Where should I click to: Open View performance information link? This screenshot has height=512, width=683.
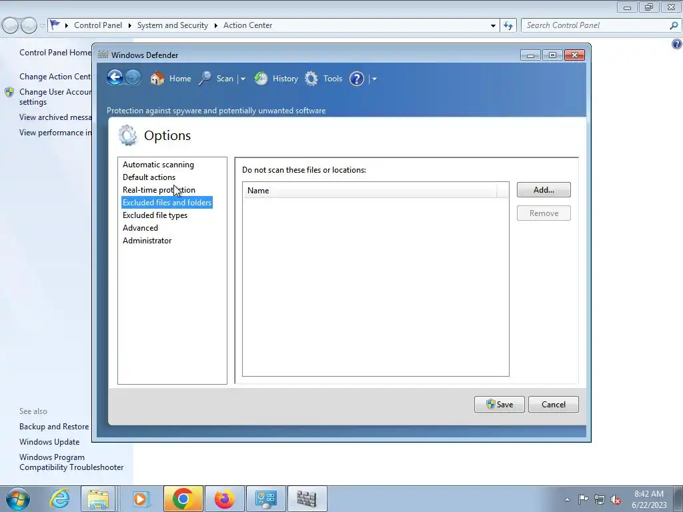click(55, 133)
